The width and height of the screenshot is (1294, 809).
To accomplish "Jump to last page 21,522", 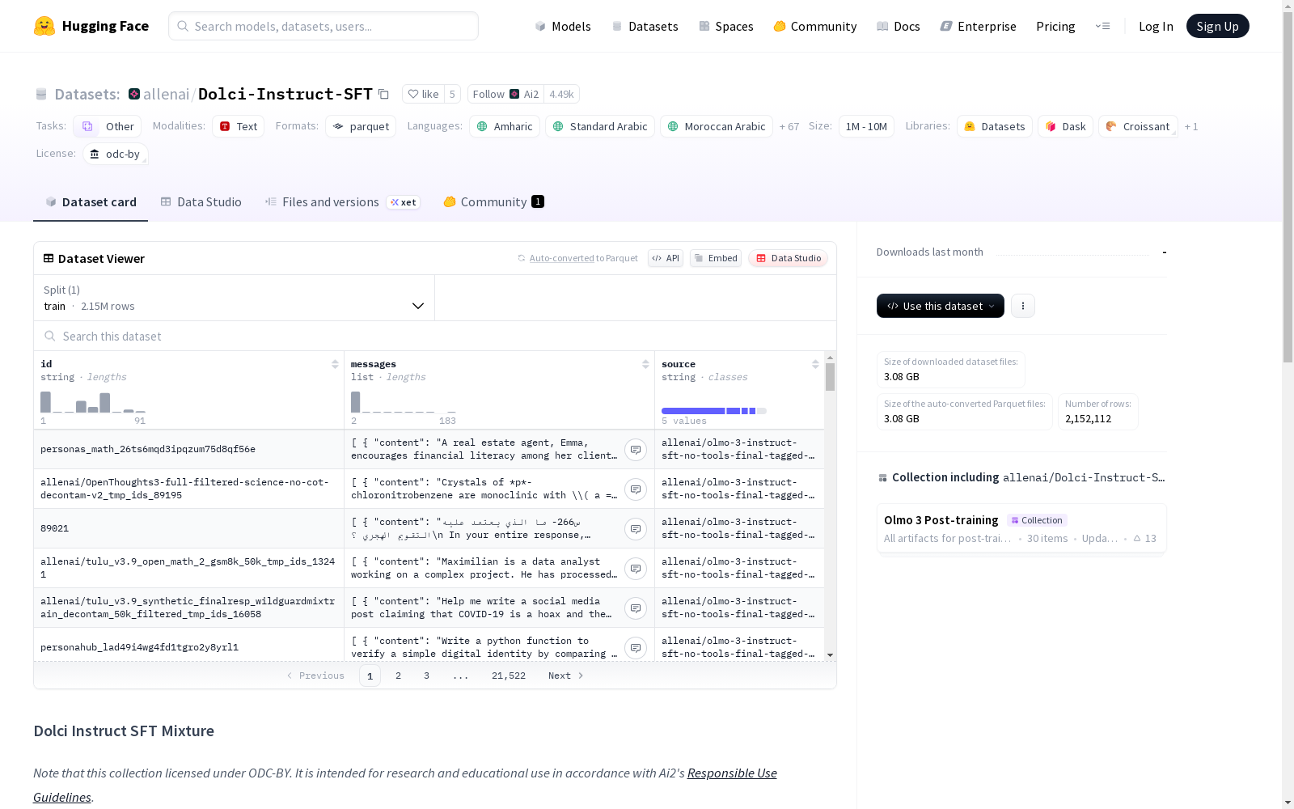I will point(509,676).
